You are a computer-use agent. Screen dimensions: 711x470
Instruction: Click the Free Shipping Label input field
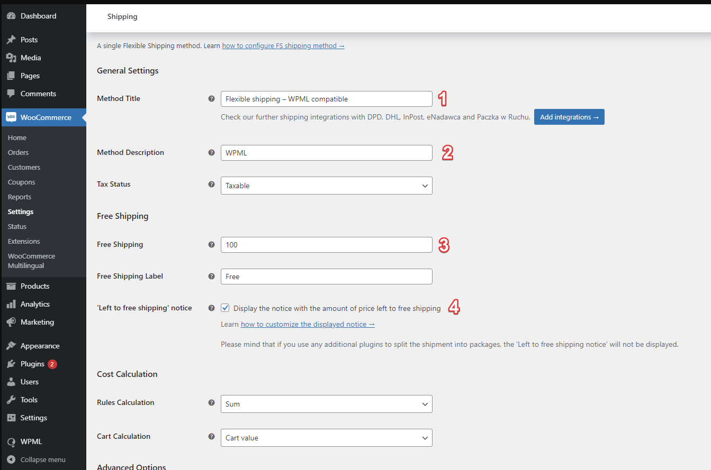coord(326,277)
